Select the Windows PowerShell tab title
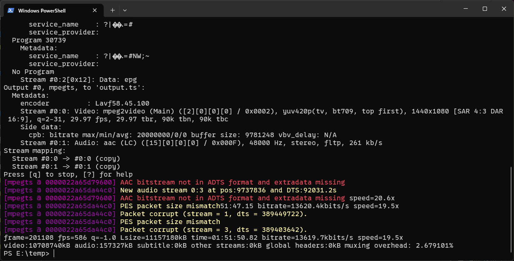Screen dimensions: 514x261 point(42,10)
